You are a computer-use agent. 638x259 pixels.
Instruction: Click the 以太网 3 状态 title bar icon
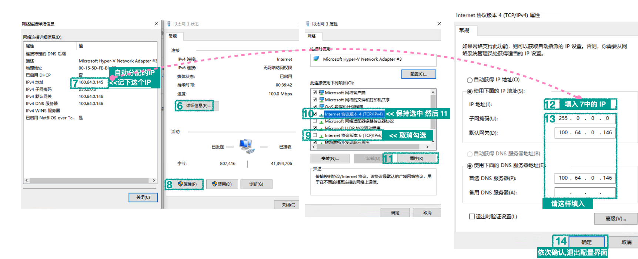click(x=169, y=24)
